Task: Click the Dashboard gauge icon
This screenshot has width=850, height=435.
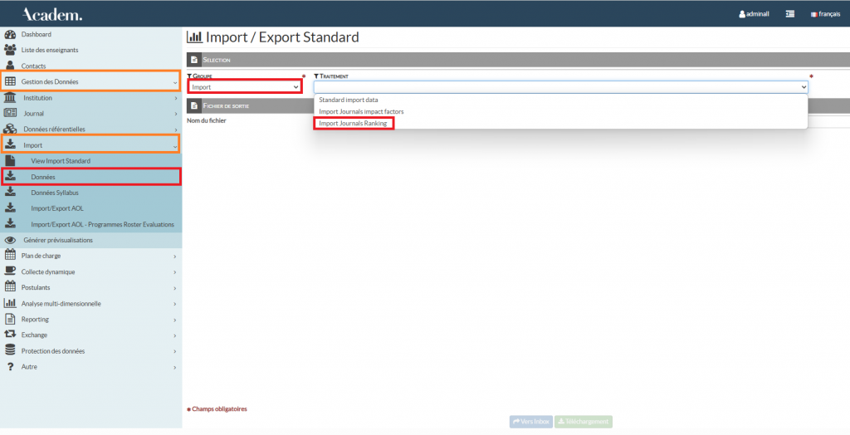Action: [x=10, y=34]
